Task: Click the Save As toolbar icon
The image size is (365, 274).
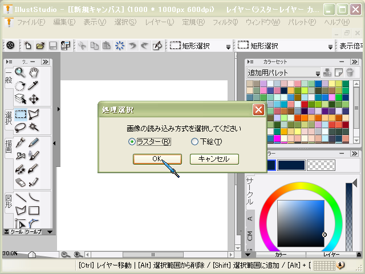Action: [66, 46]
